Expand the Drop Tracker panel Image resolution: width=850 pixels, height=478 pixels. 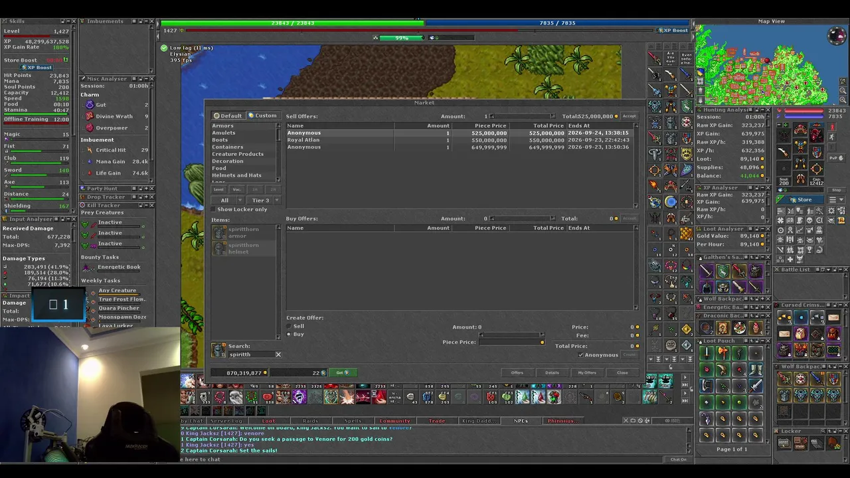click(146, 197)
